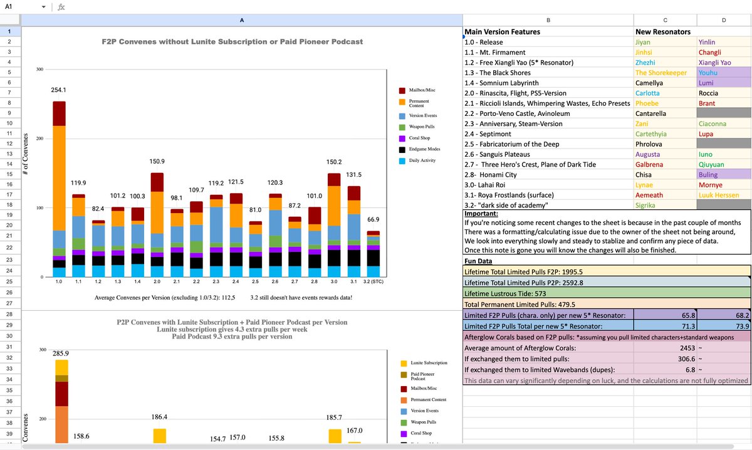Click the Daily Activity legend swatch
Screen dimensions: 752x450
pos(402,161)
